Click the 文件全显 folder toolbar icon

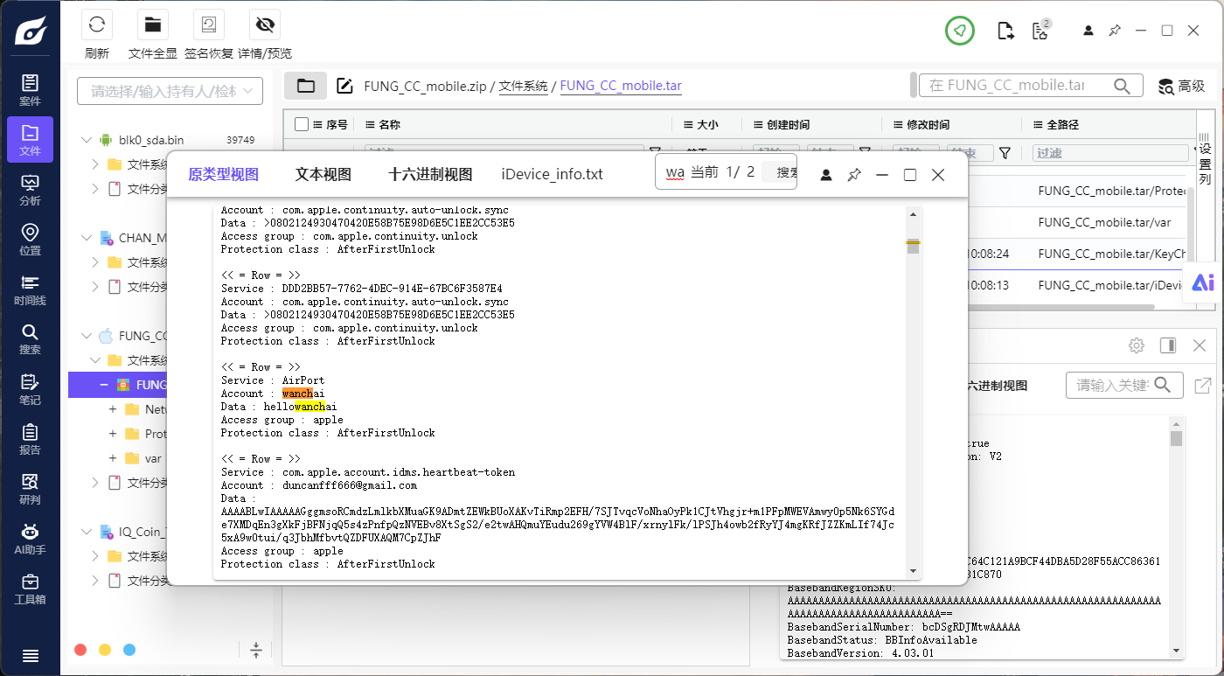(x=153, y=24)
